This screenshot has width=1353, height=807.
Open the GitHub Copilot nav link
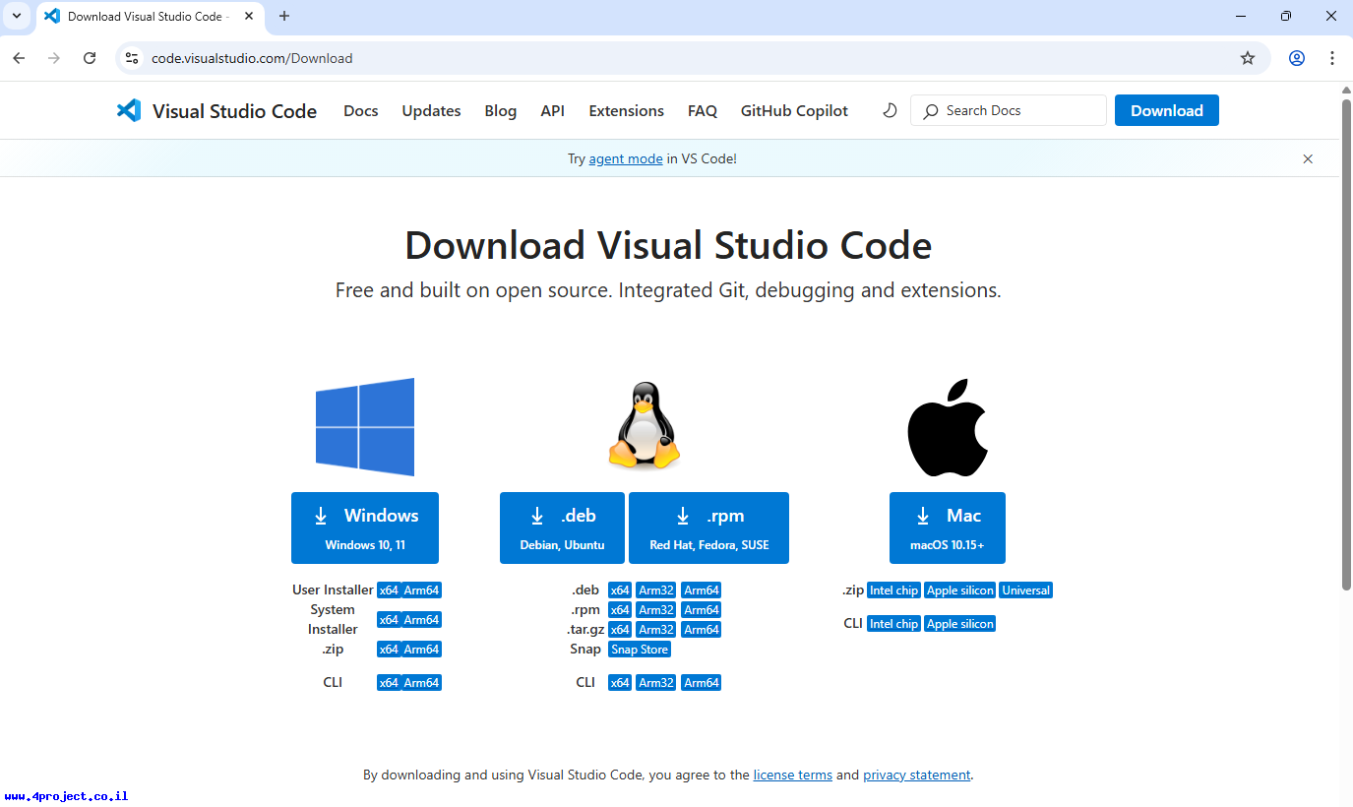click(794, 111)
